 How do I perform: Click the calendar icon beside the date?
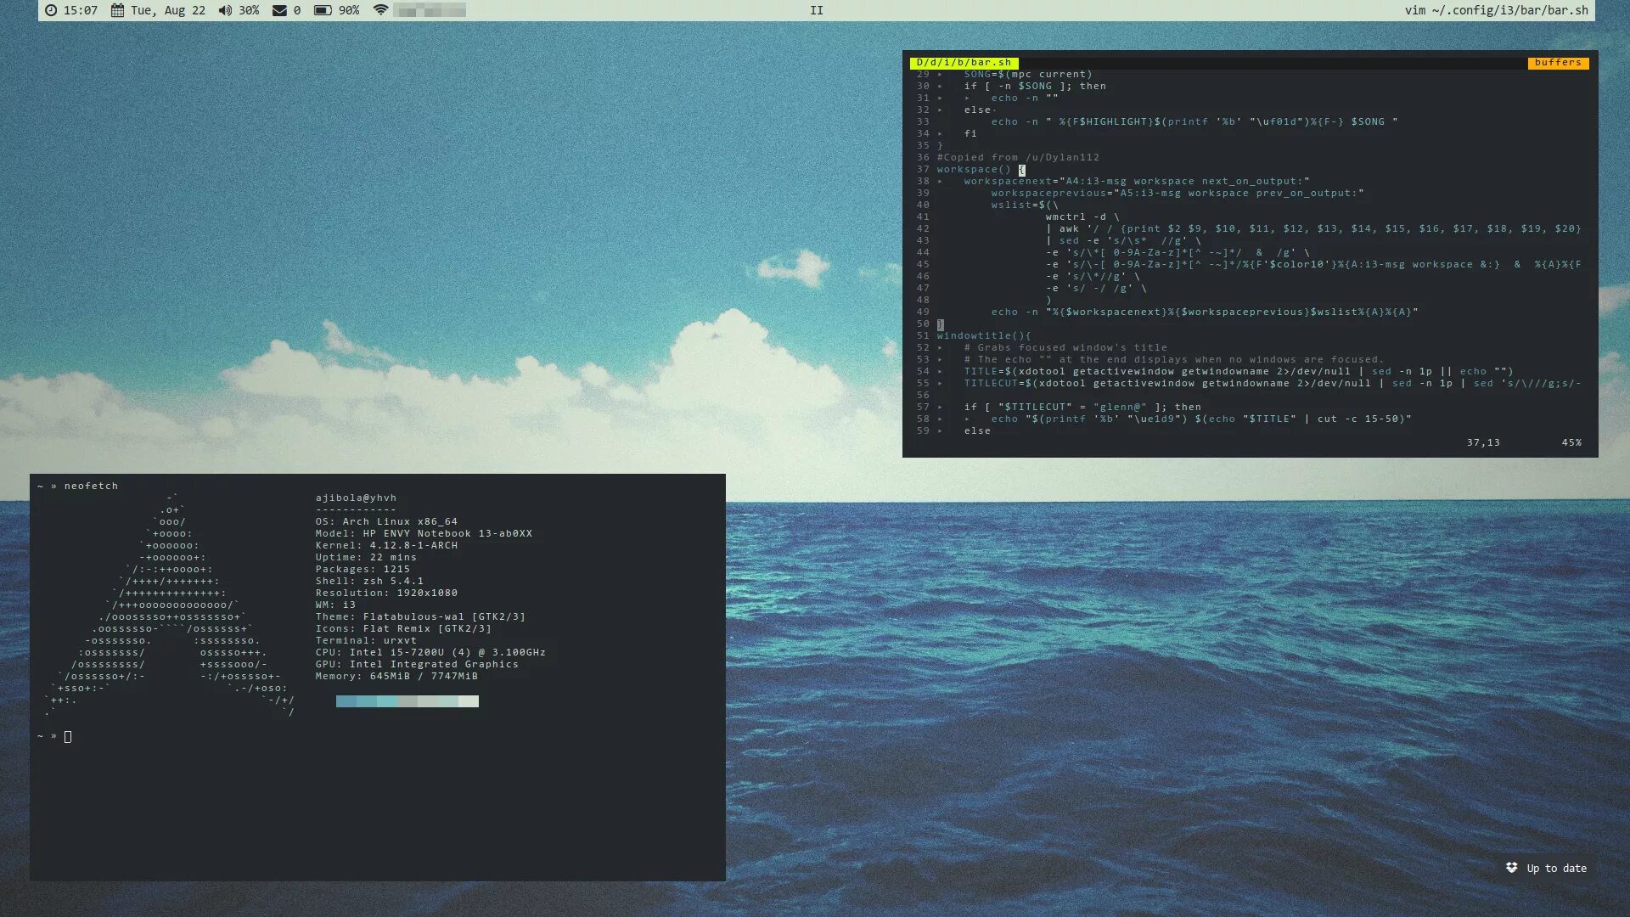click(117, 10)
